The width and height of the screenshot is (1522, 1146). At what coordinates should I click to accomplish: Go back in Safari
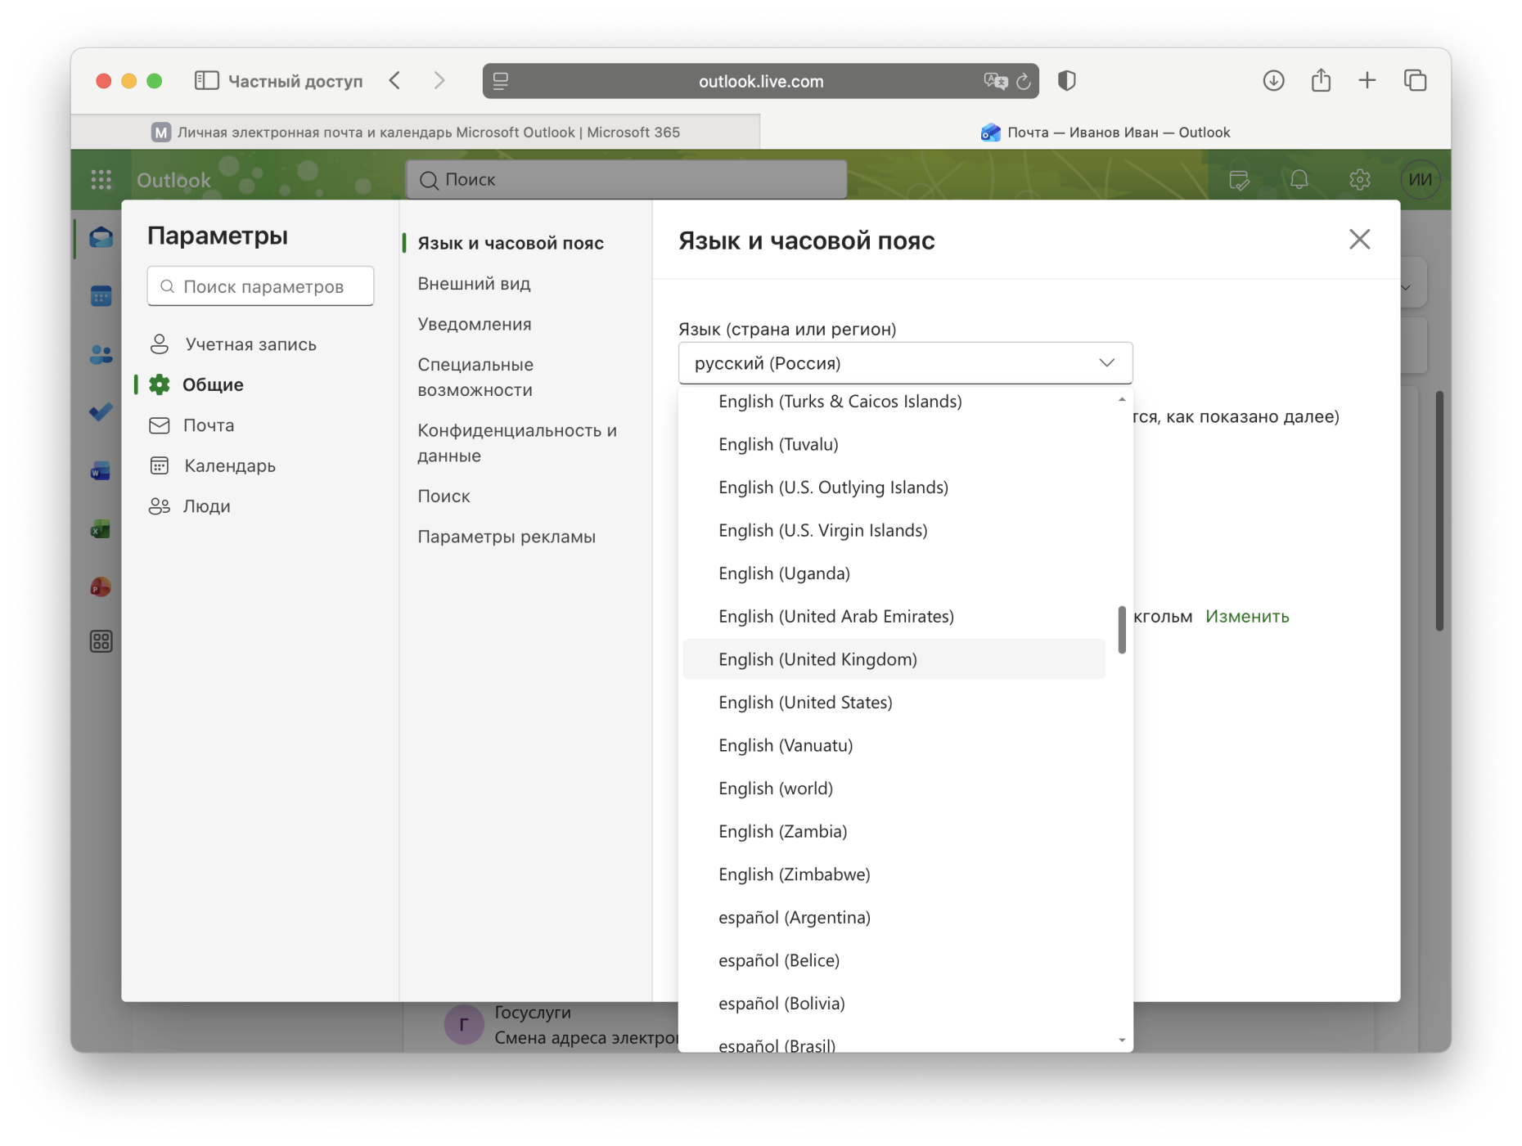tap(395, 80)
